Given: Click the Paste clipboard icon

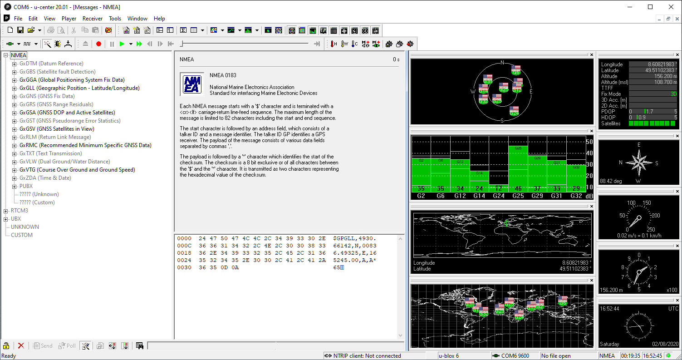Looking at the screenshot, I should 95,30.
